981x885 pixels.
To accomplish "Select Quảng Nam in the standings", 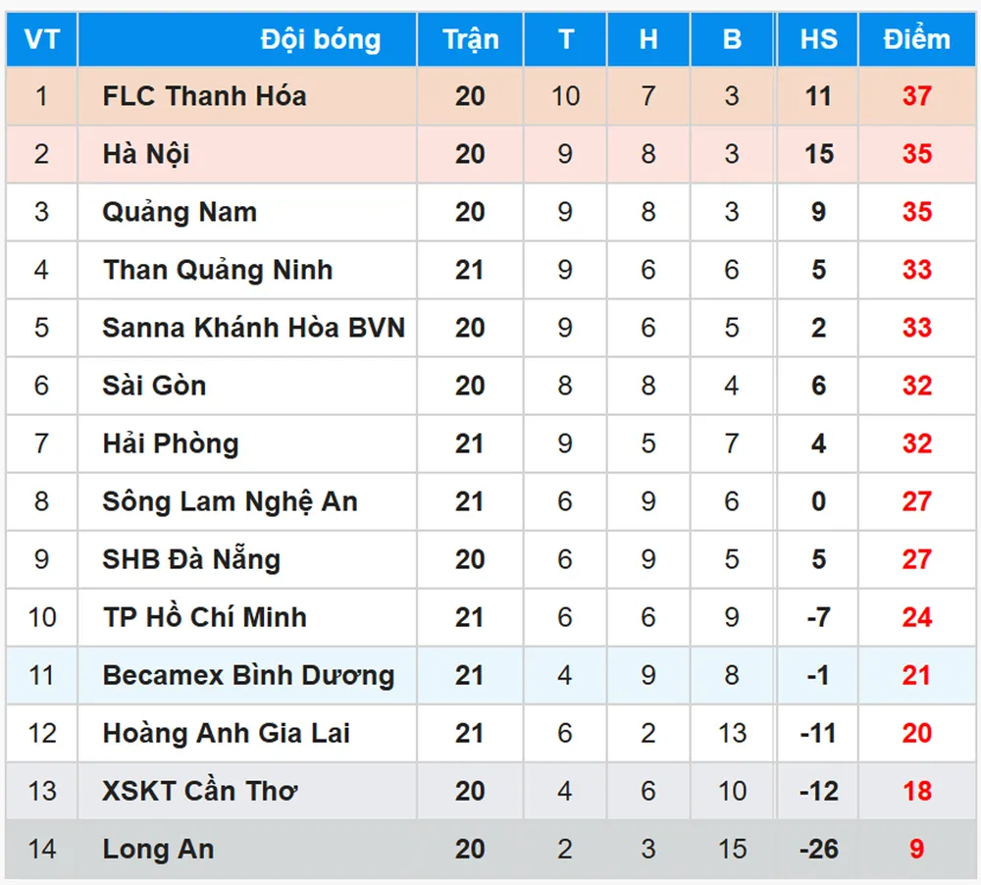I will pos(180,212).
